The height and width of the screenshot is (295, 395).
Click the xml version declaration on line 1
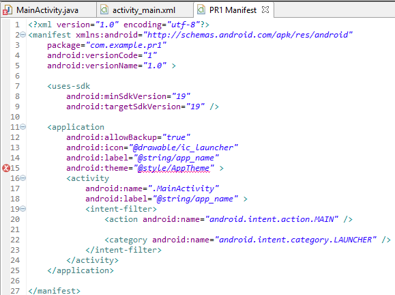pos(119,25)
